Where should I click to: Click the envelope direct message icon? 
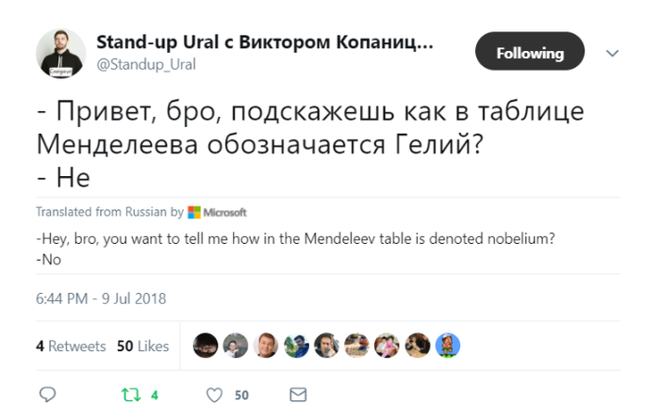[x=298, y=395]
